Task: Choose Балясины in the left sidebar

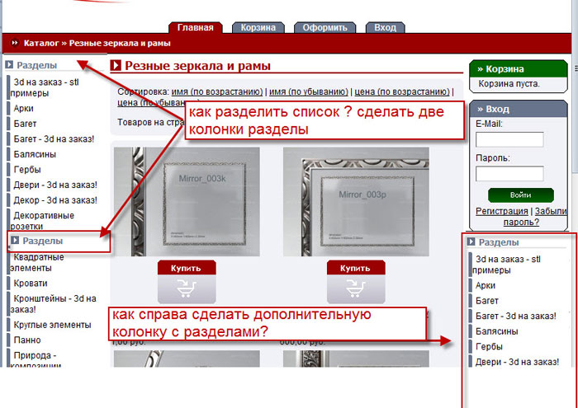Action: point(35,154)
